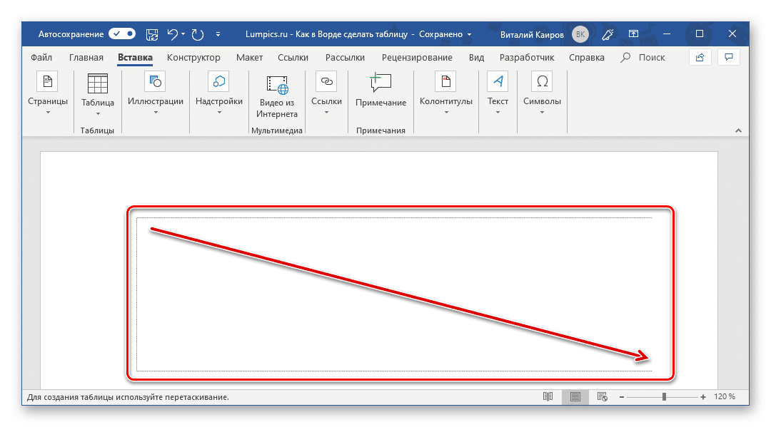Switch to the Конструктор tab
Image resolution: width=771 pixels, height=427 pixels.
pyautogui.click(x=193, y=58)
